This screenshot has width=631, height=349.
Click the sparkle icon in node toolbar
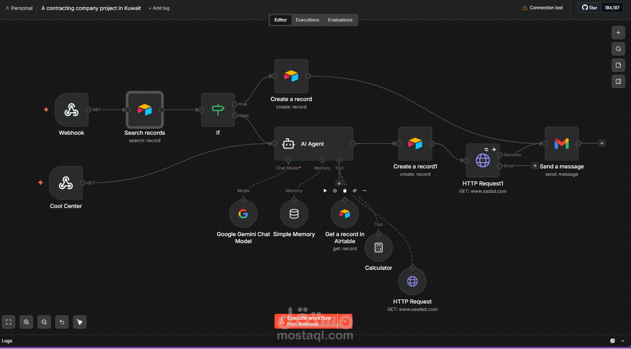tap(355, 191)
